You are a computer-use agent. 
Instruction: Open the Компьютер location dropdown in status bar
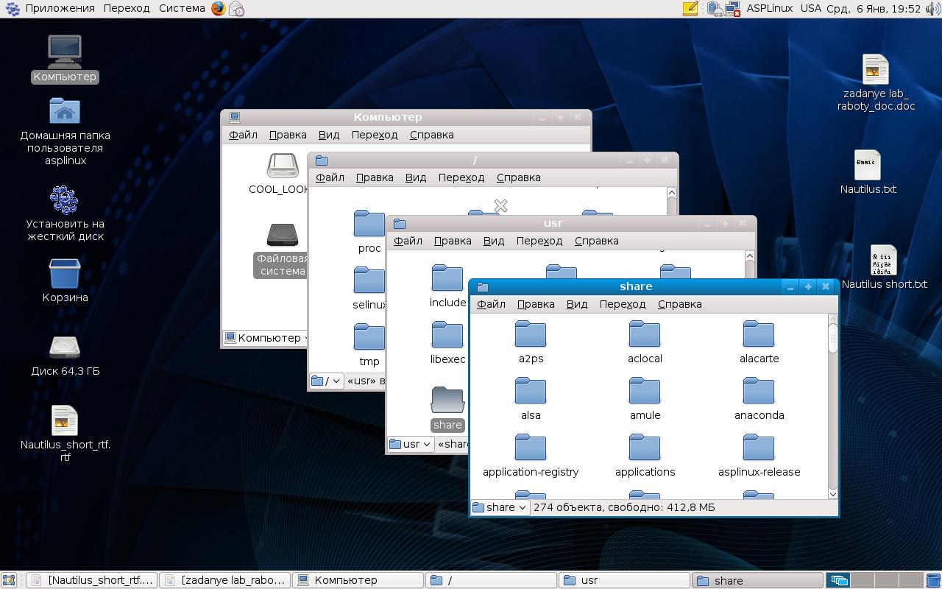click(266, 338)
